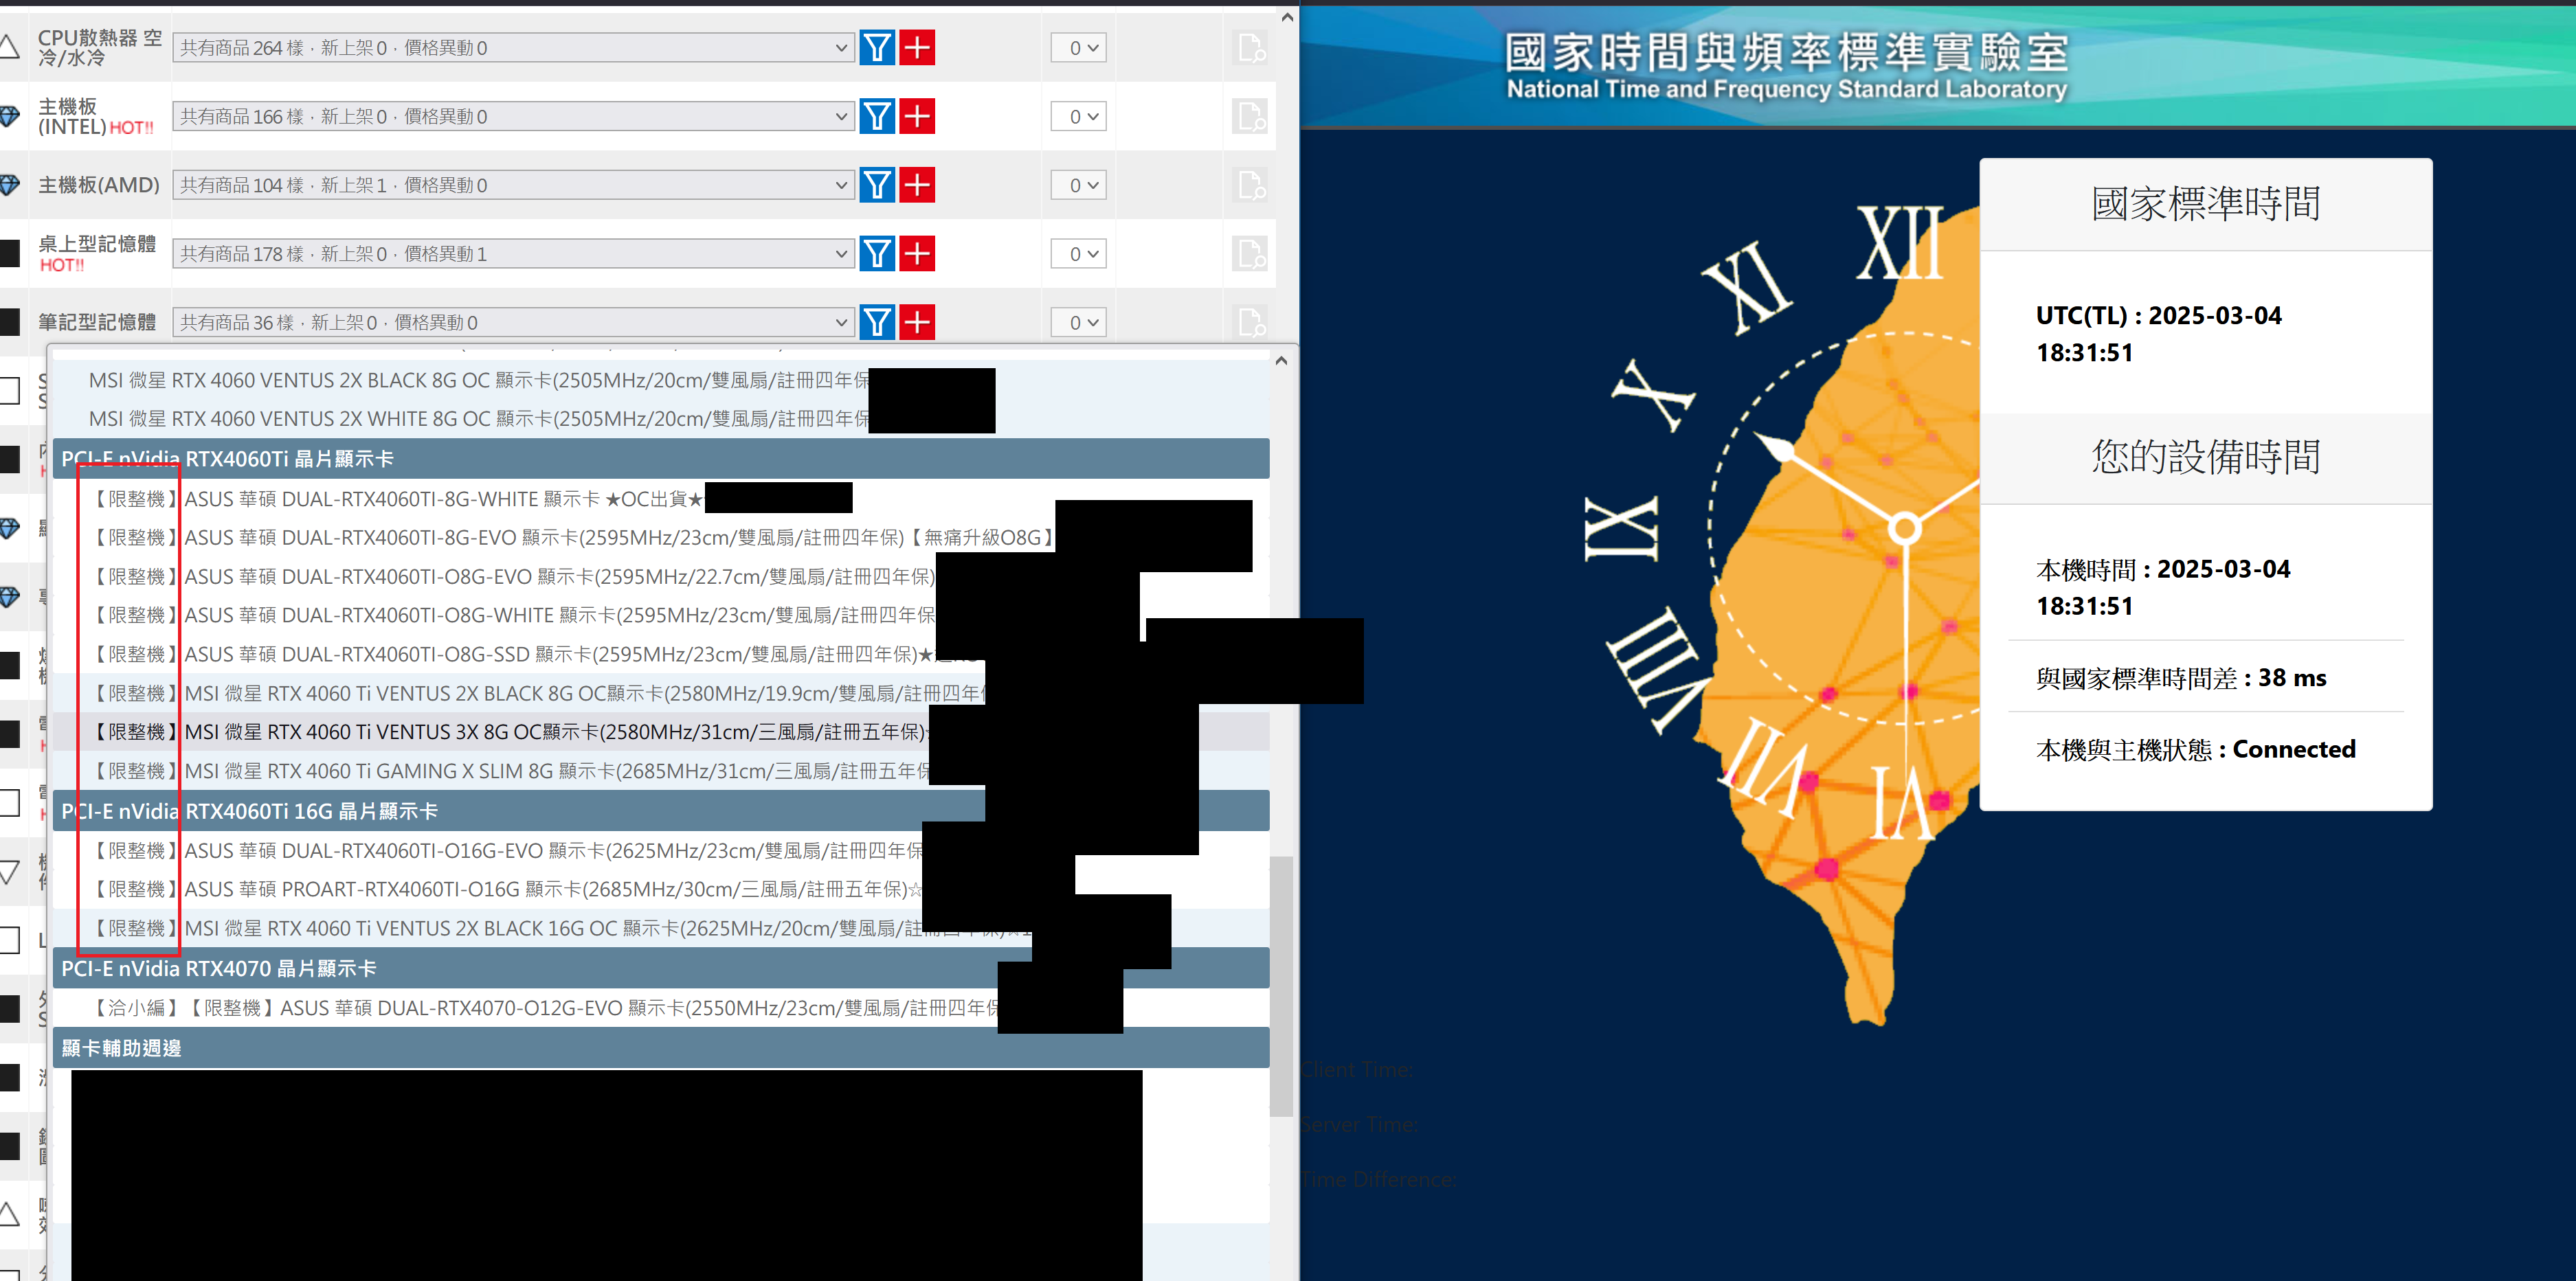Click document icon in 桌上型記憶體 row
The image size is (2576, 1281).
coord(1250,254)
